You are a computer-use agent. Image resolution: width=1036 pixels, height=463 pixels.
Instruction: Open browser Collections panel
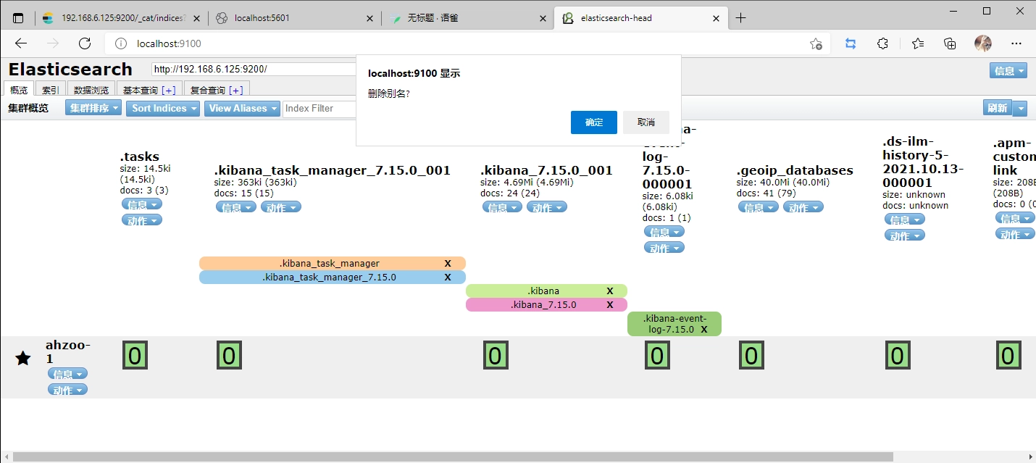[x=950, y=43]
